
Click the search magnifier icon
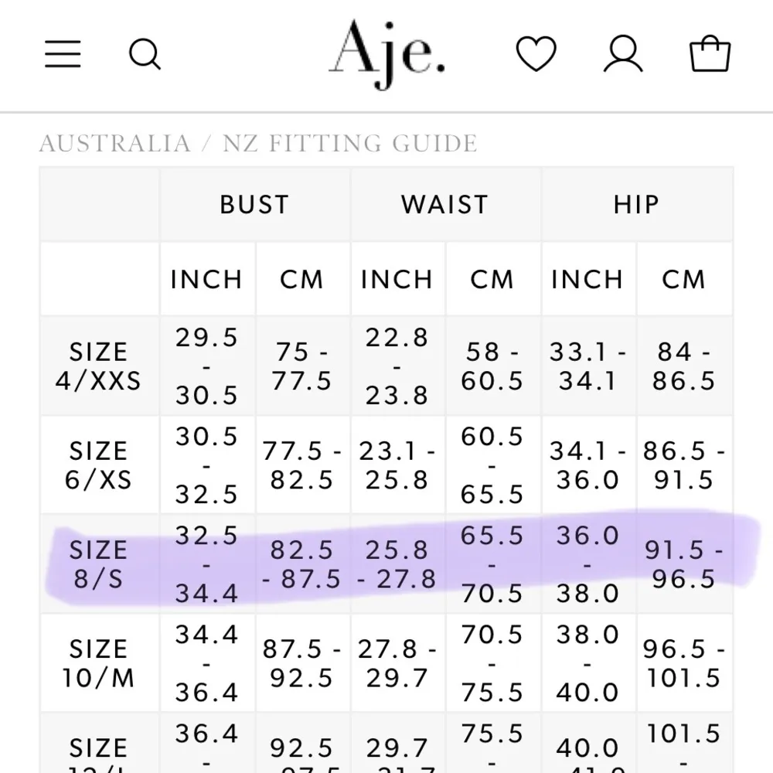pos(144,54)
